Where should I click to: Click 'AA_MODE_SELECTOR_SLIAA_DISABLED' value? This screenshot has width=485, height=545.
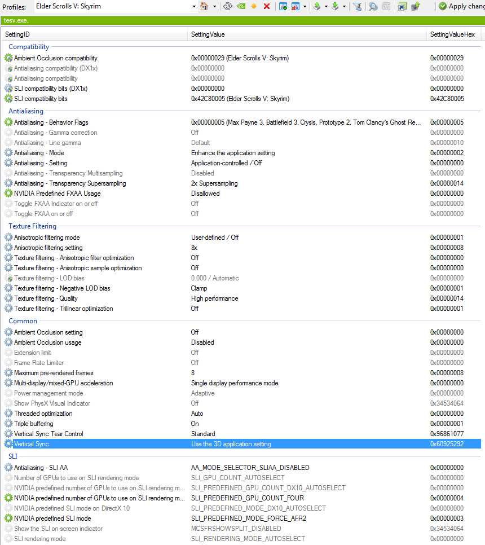(250, 468)
